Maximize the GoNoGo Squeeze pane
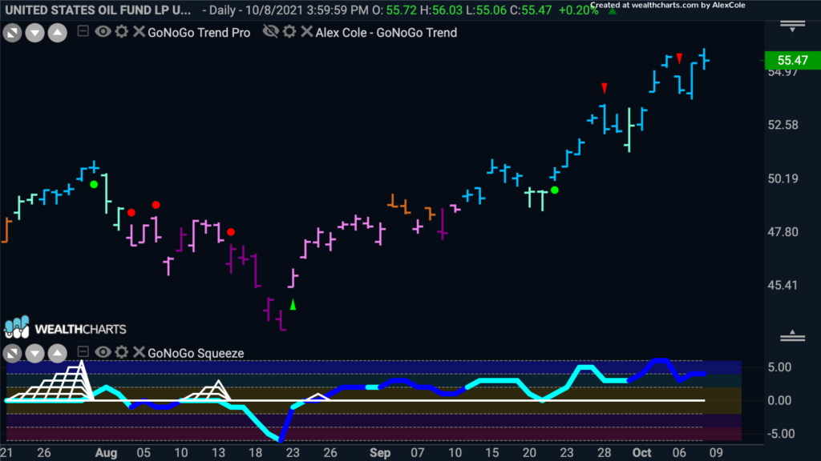Screen dimensions: 821x461 pyautogui.click(x=12, y=354)
